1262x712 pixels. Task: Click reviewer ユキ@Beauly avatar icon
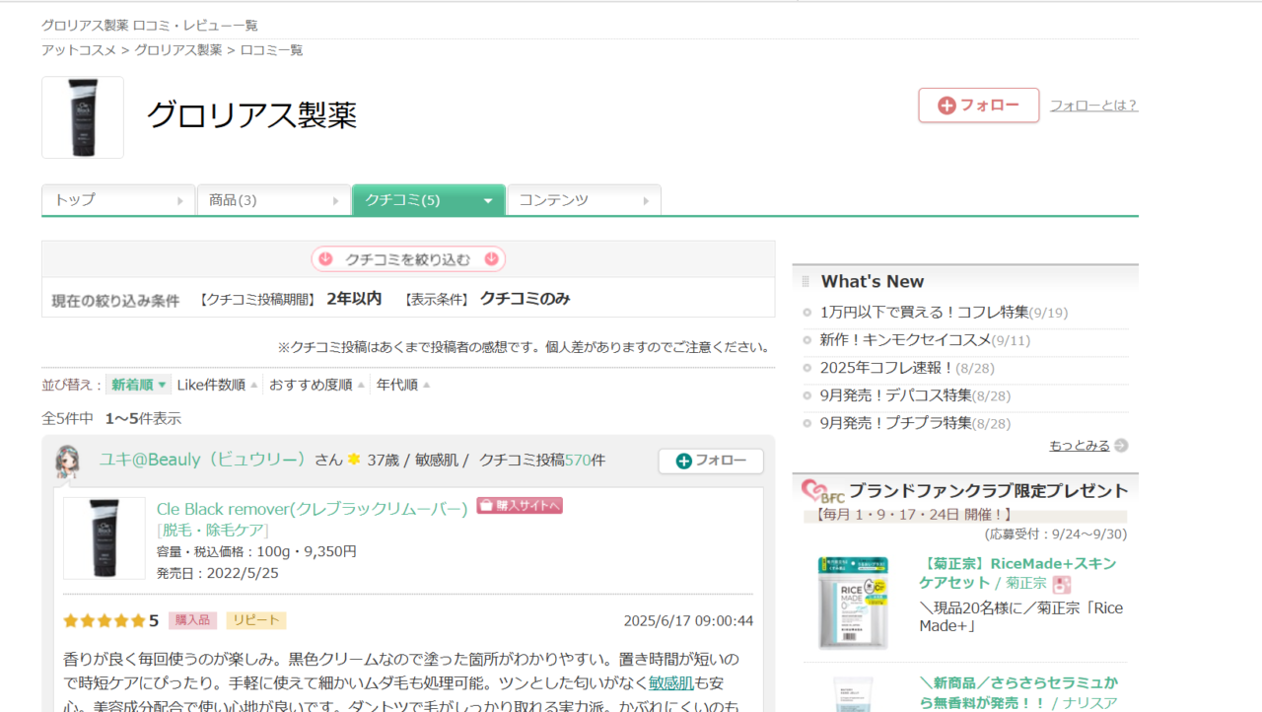pyautogui.click(x=67, y=462)
